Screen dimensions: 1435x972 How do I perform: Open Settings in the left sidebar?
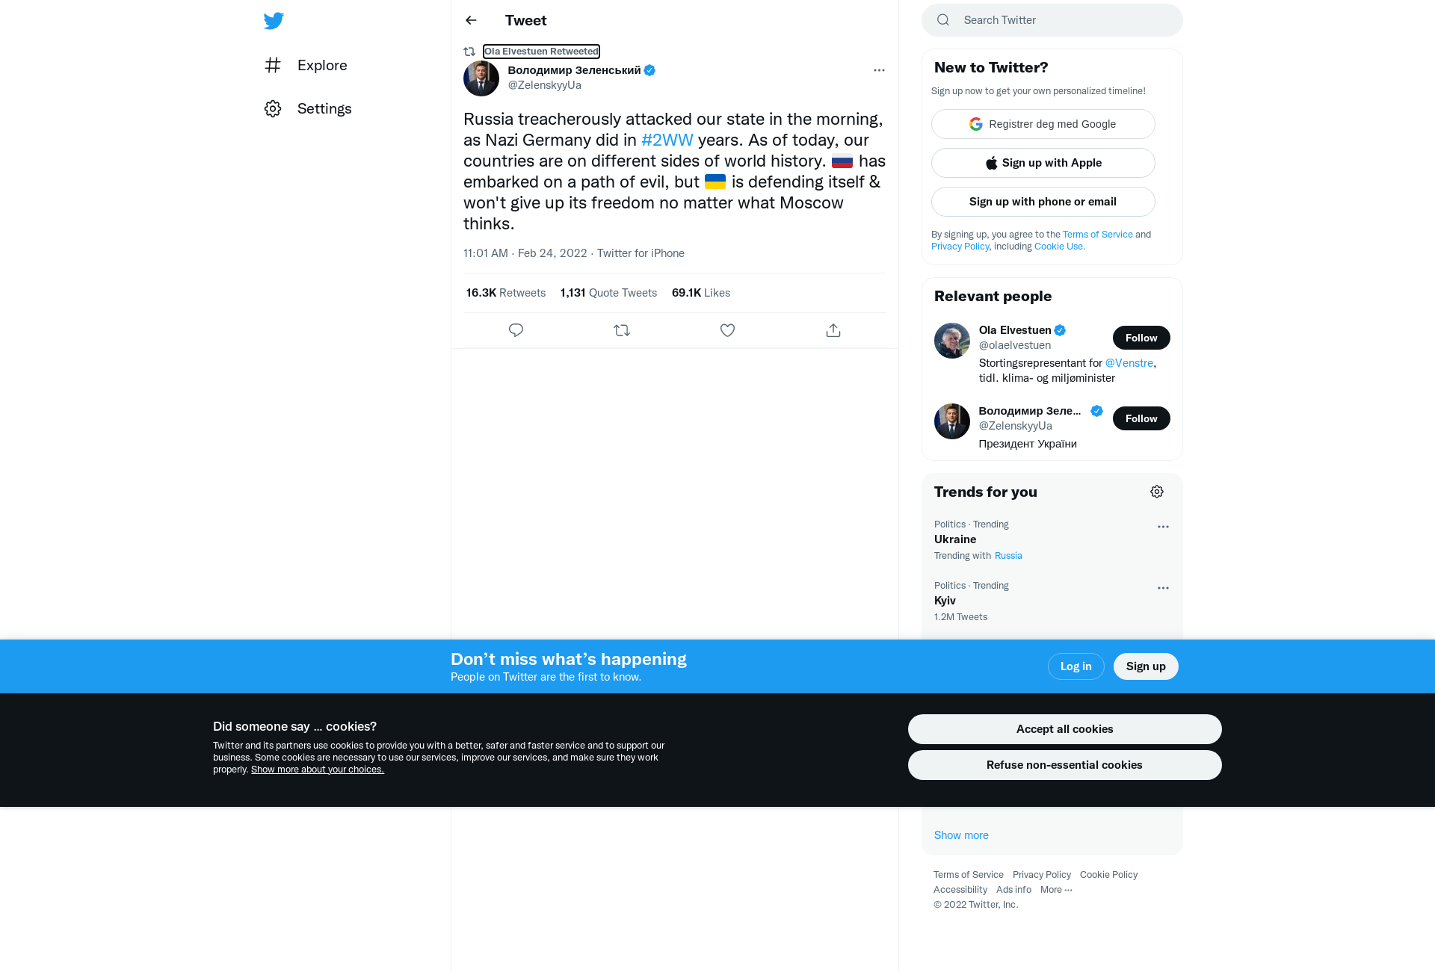click(308, 109)
